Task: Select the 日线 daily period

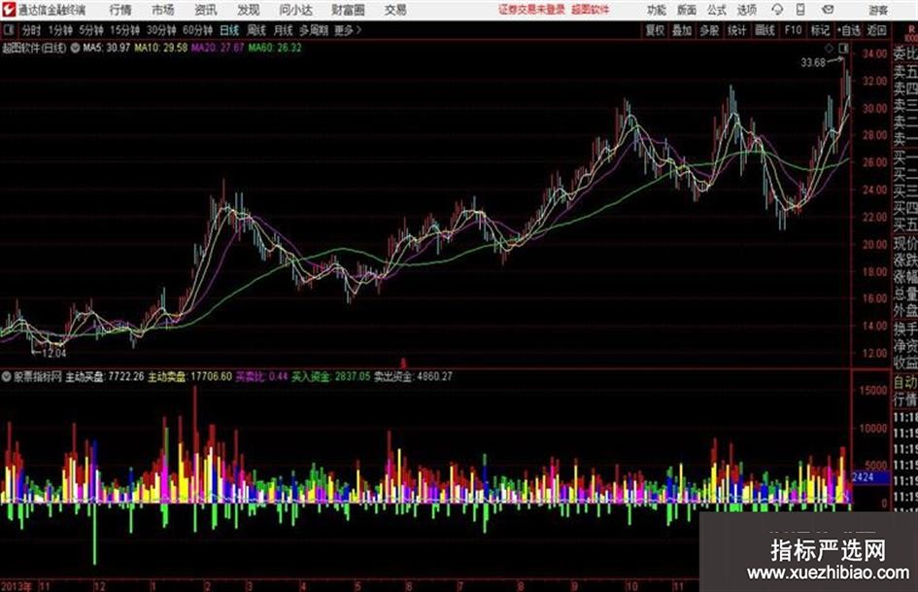Action: (x=229, y=30)
